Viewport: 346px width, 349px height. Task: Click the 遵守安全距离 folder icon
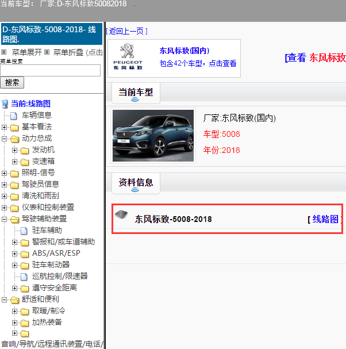click(25, 288)
